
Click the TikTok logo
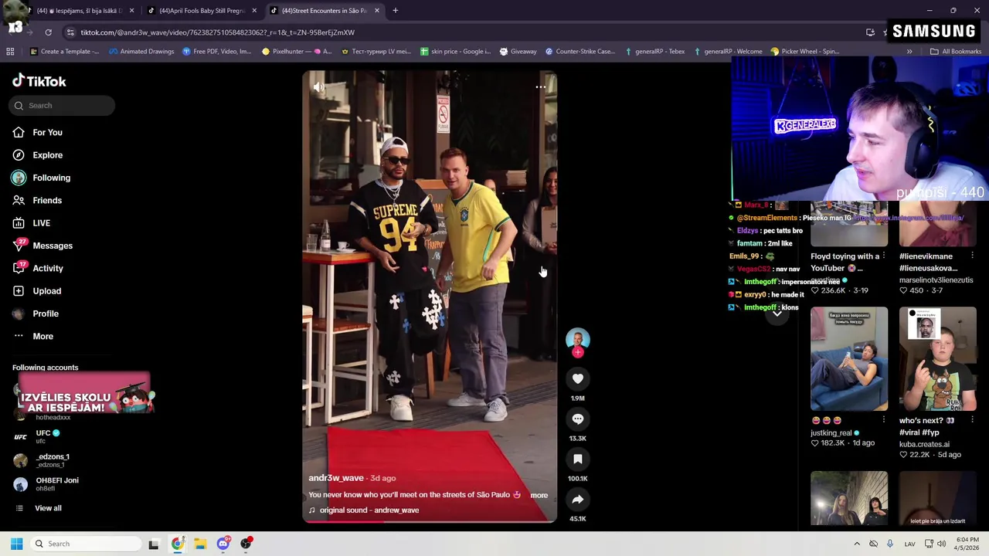pos(39,81)
